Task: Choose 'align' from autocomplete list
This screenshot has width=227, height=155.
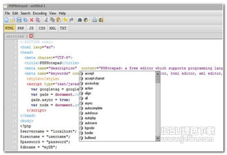Action: 88,93
